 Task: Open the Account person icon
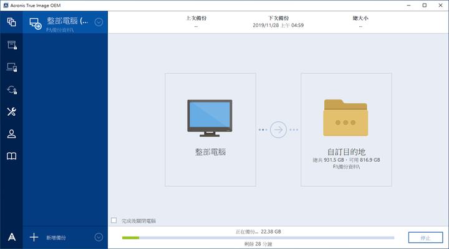(x=11, y=134)
